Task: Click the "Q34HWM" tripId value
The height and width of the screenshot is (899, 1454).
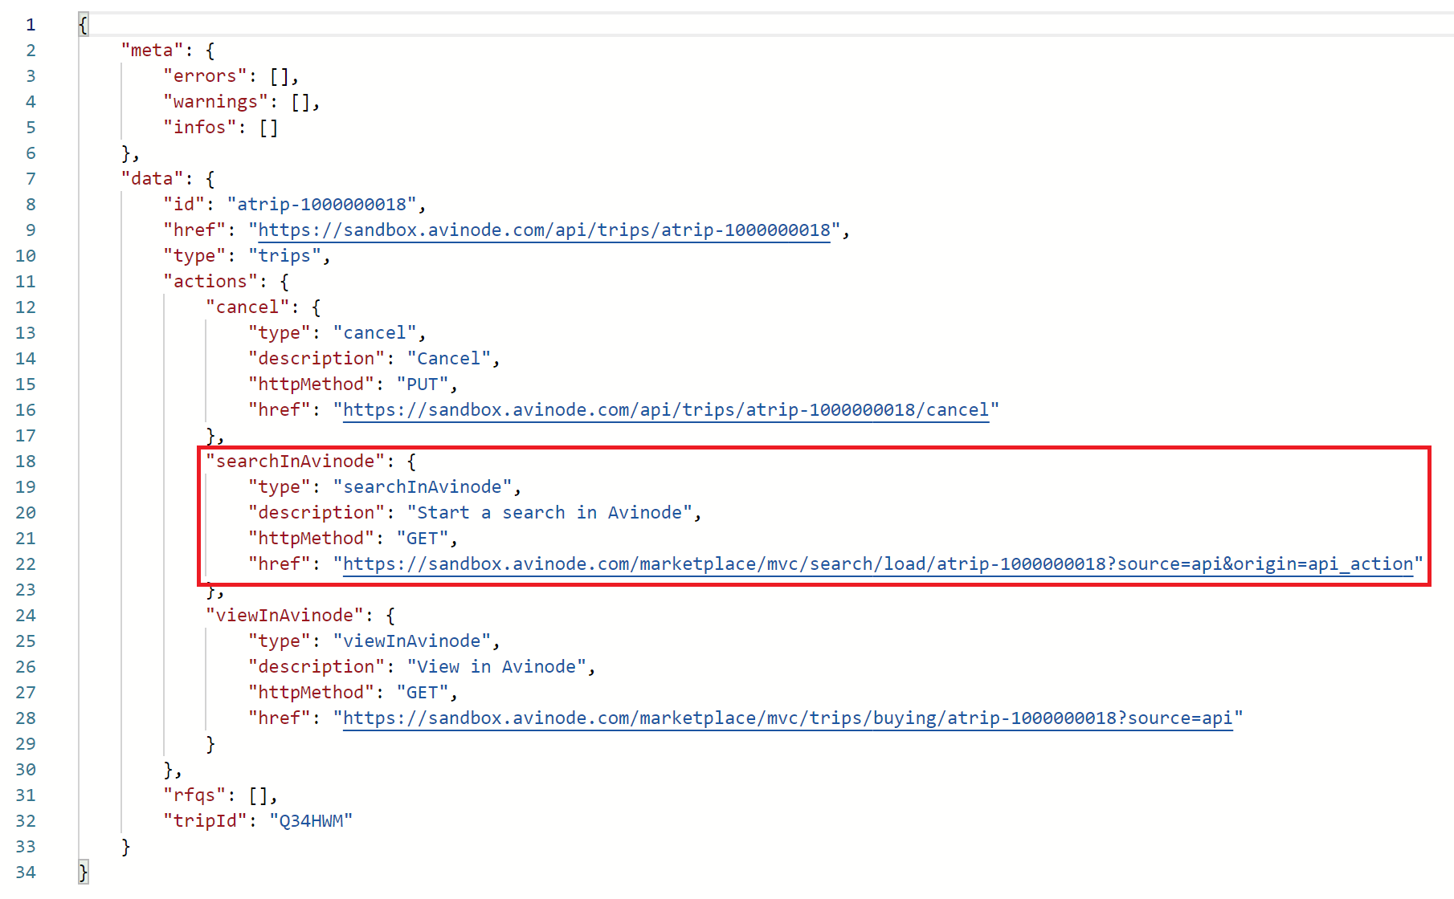Action: (x=311, y=821)
